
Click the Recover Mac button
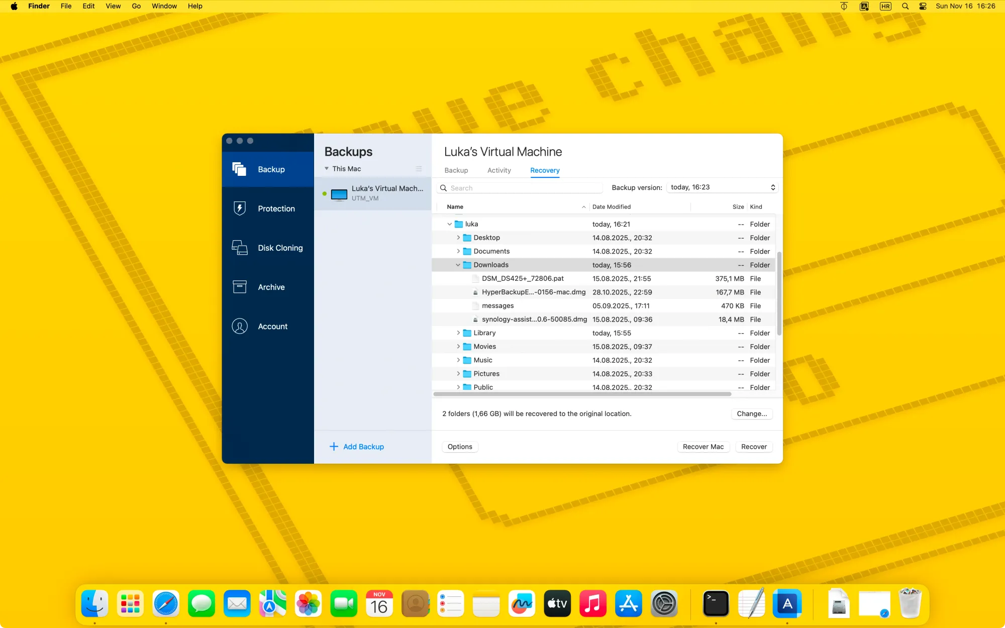click(x=703, y=447)
